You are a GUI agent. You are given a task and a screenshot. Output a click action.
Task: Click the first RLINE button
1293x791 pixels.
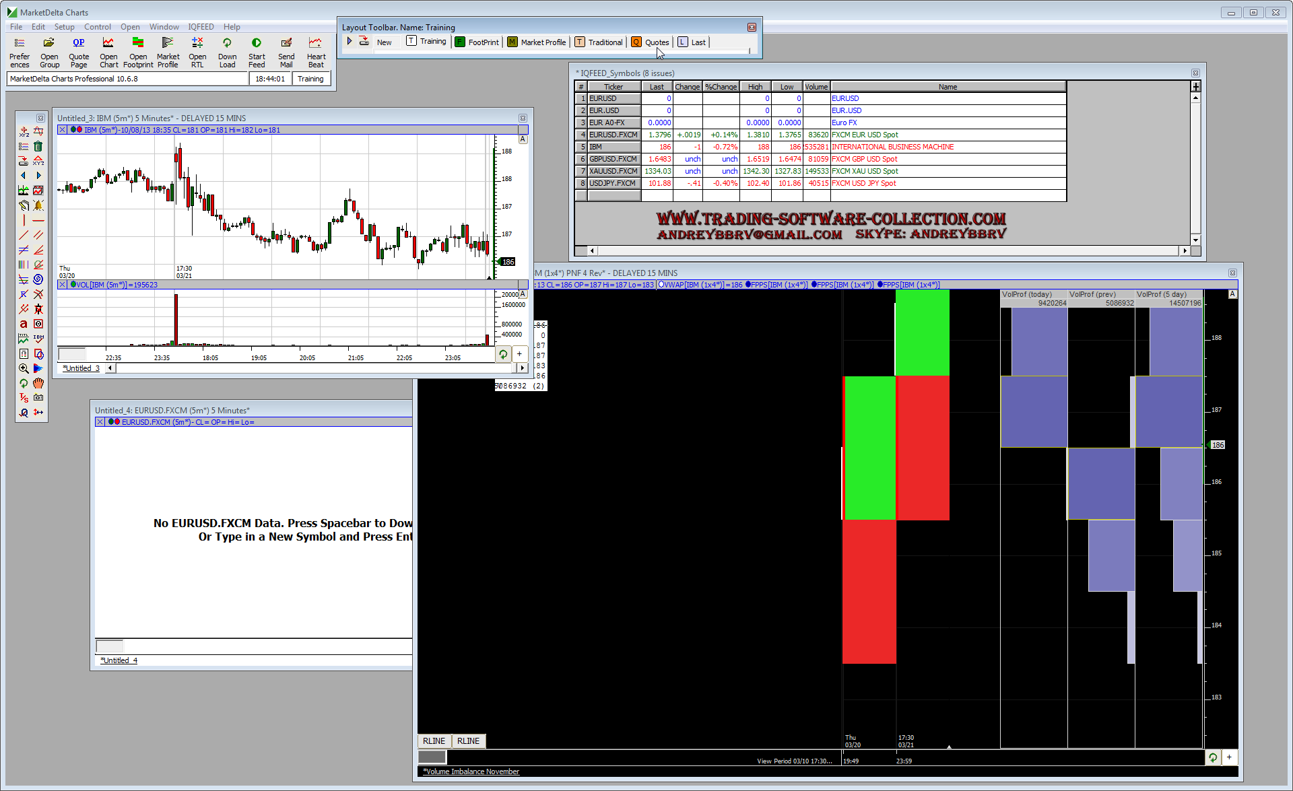point(434,741)
